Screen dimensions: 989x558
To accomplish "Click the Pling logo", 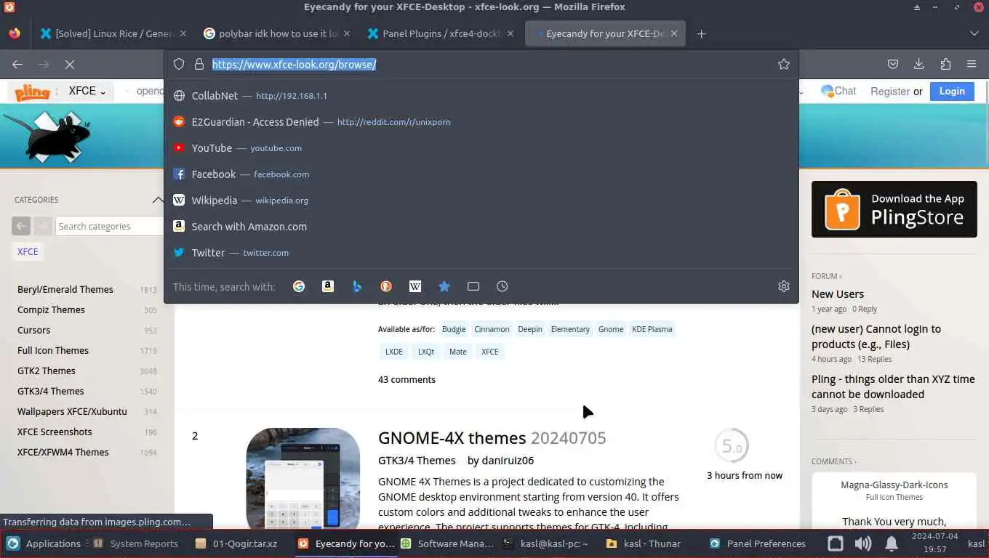I will coord(32,92).
